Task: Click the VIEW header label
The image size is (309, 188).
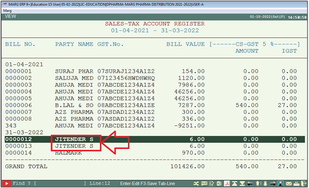Action: coord(10,16)
